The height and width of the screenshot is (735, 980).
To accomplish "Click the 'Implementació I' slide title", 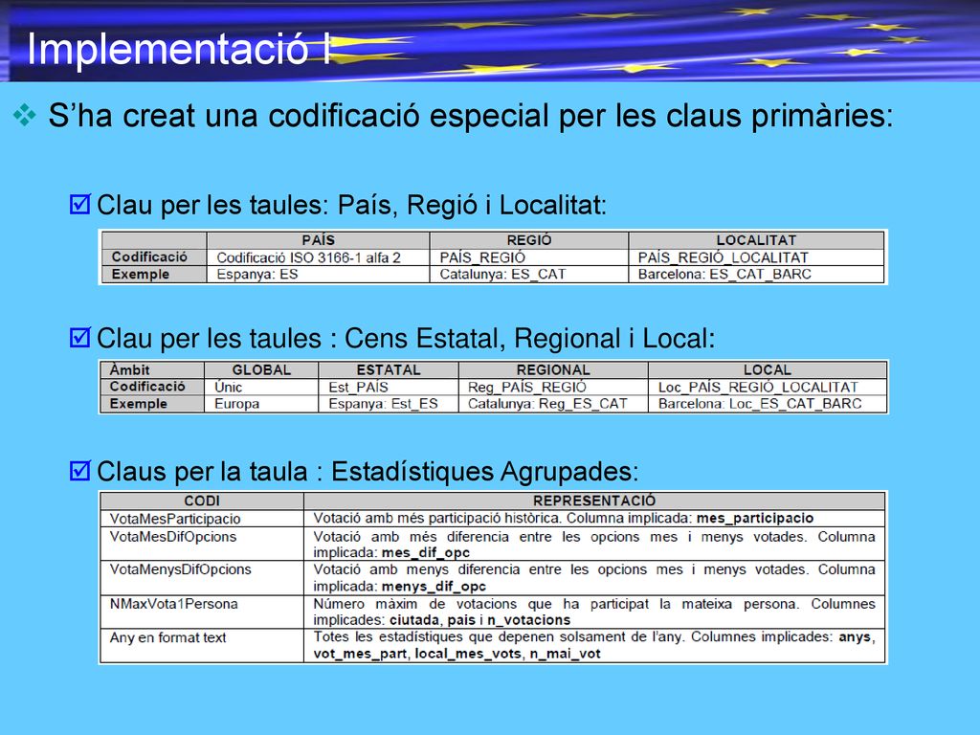I will (179, 49).
